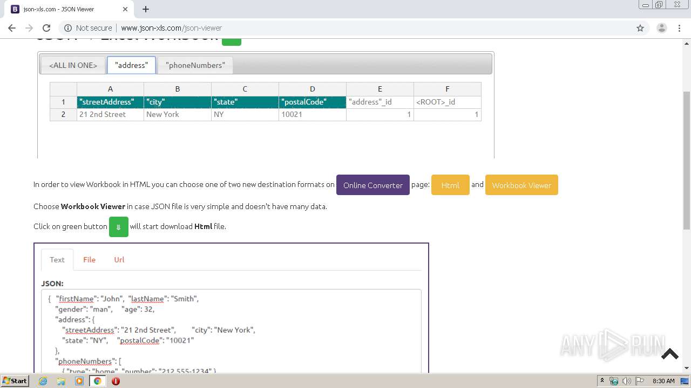Screen dimensions: 691x388
Task: Open the volume control in the system tray
Action: [x=626, y=381]
